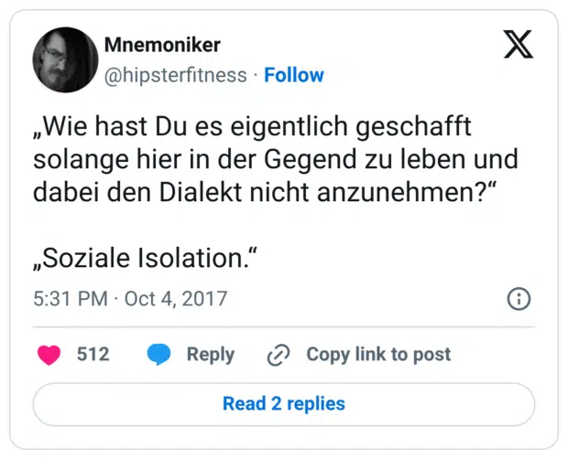
Task: Open the Twitter info circle icon
Action: click(x=519, y=299)
